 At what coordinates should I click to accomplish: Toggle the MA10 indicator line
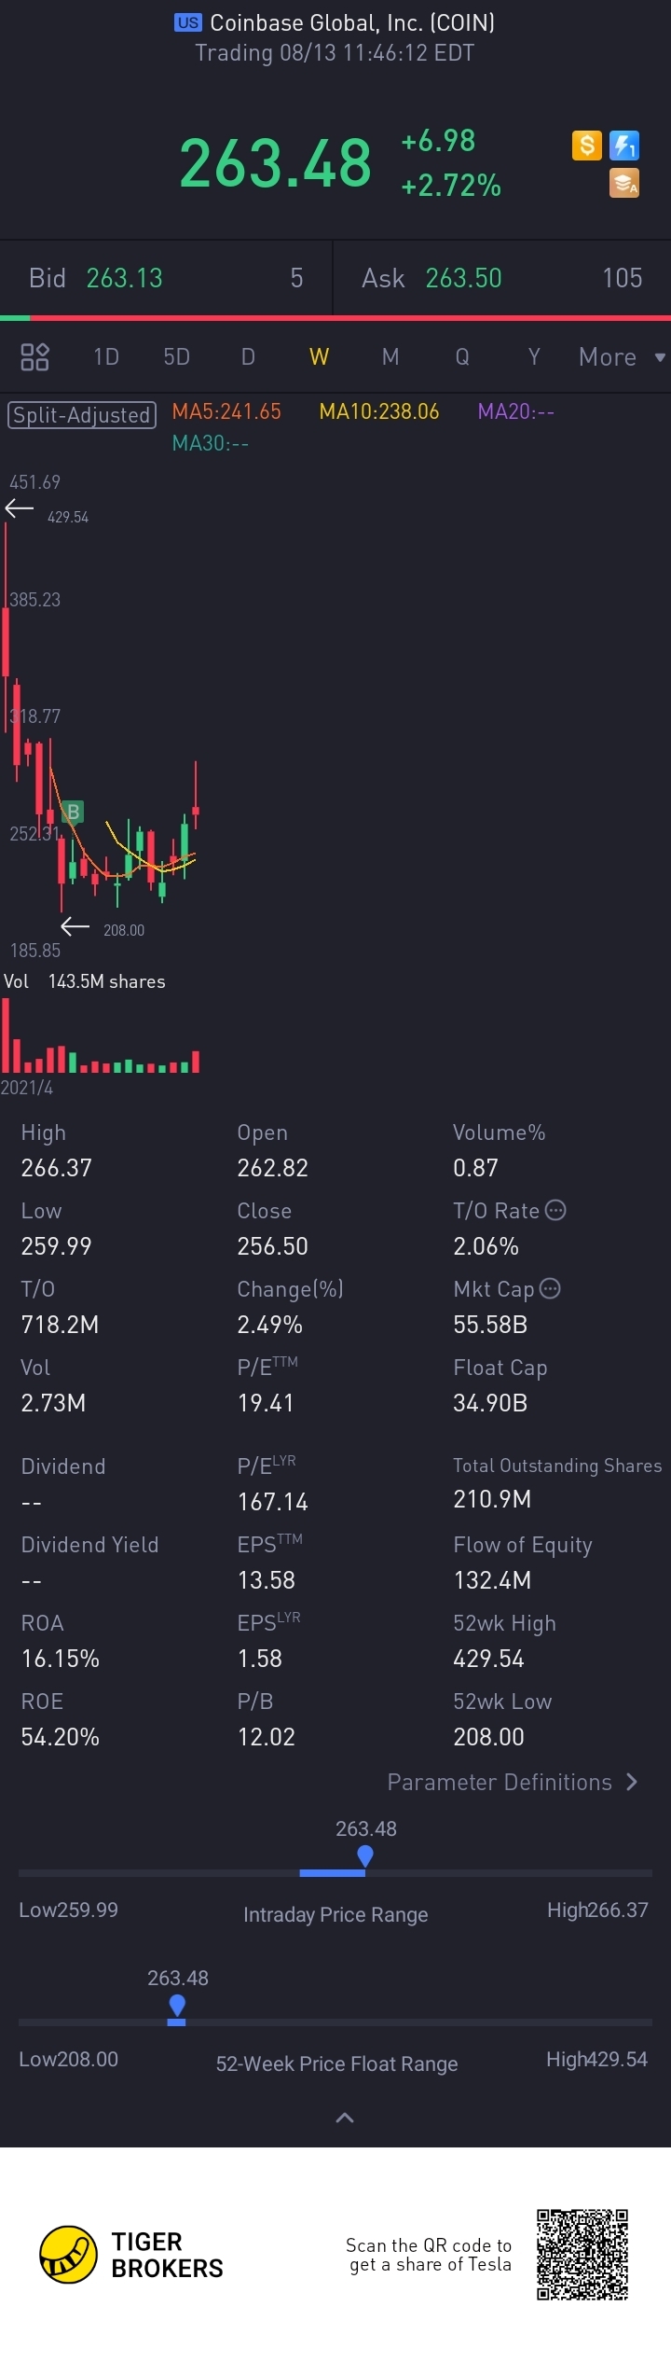[x=378, y=411]
